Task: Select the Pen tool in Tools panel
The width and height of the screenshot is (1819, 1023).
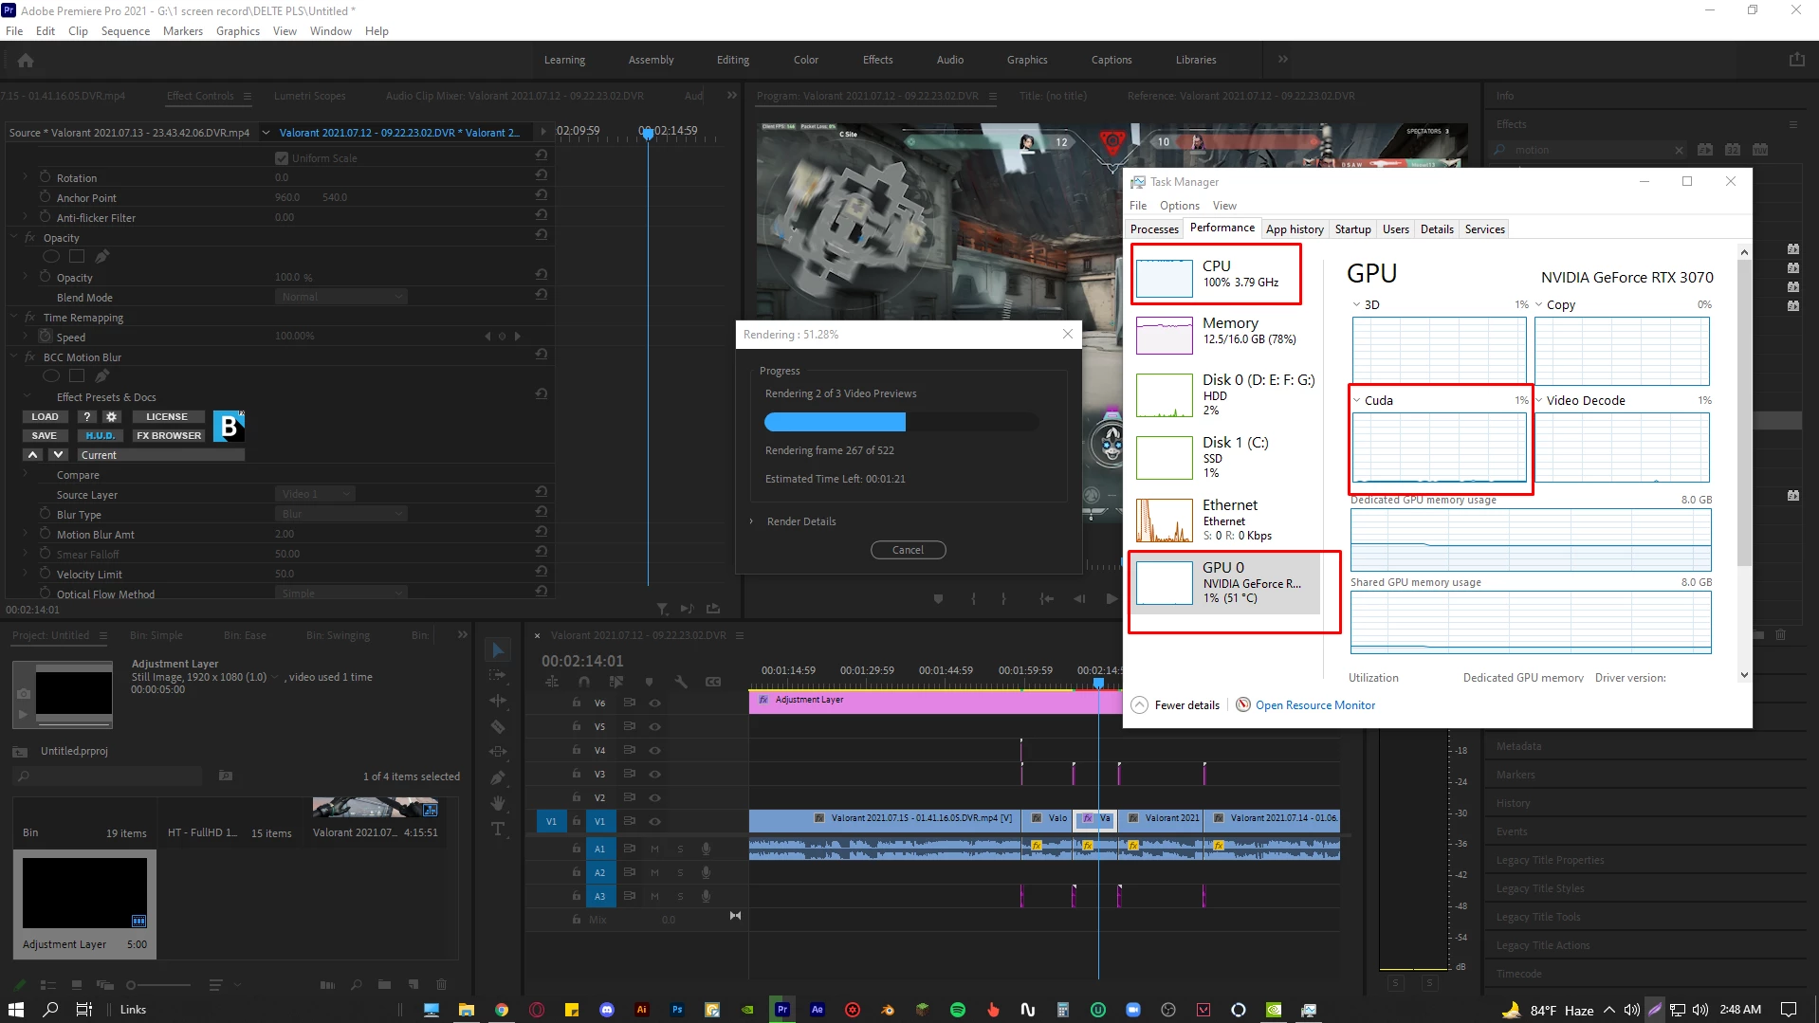Action: (498, 777)
